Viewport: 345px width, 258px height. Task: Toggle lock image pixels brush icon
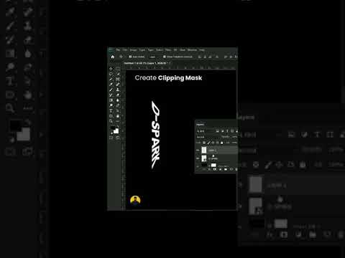point(209,143)
